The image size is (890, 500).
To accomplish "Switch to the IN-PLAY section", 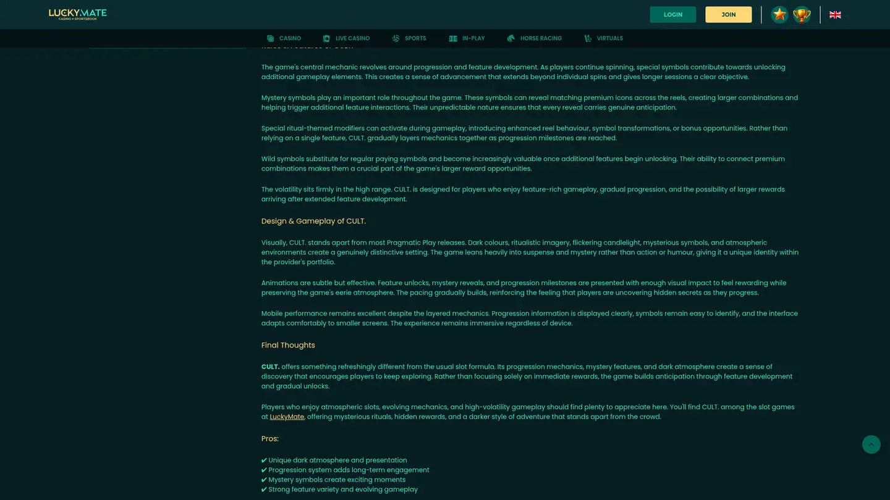I will click(467, 38).
